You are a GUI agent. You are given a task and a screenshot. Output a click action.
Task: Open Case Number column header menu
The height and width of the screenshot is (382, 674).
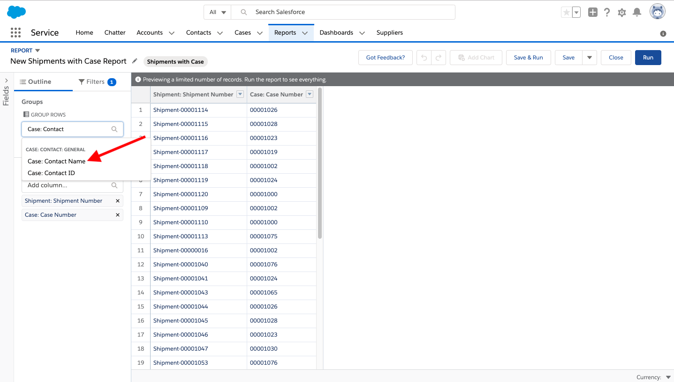[x=310, y=94]
